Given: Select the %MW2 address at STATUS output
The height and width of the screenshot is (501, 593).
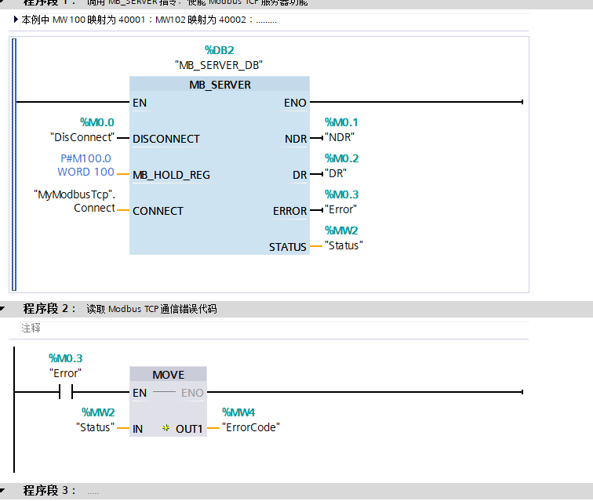Looking at the screenshot, I should pyautogui.click(x=341, y=231).
